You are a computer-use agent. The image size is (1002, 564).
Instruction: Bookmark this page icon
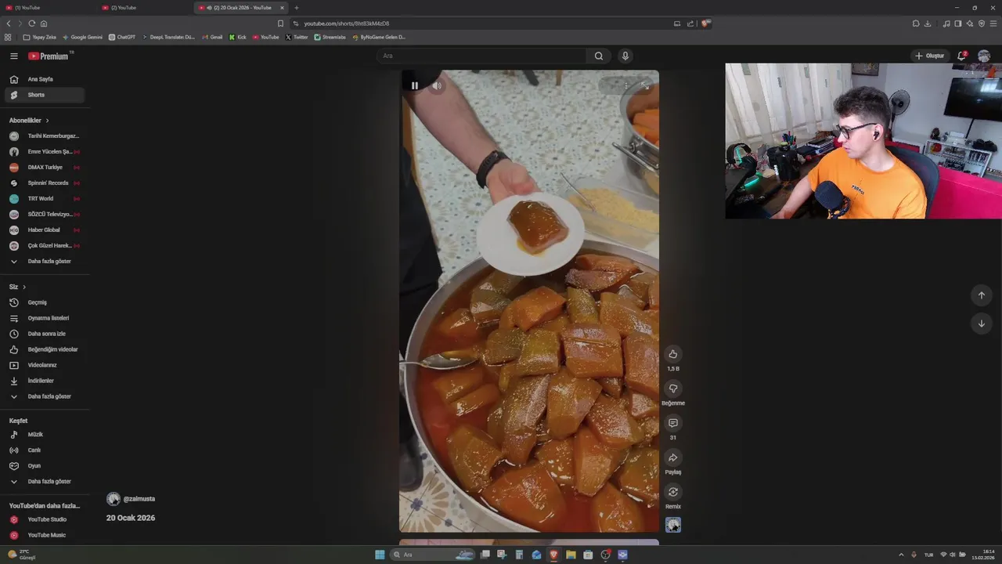tap(280, 23)
